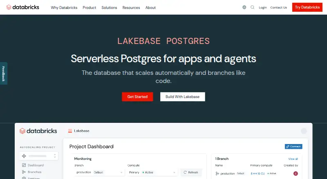The image size is (327, 179).
Task: Click the Build With Lakebase button
Action: pos(182,97)
